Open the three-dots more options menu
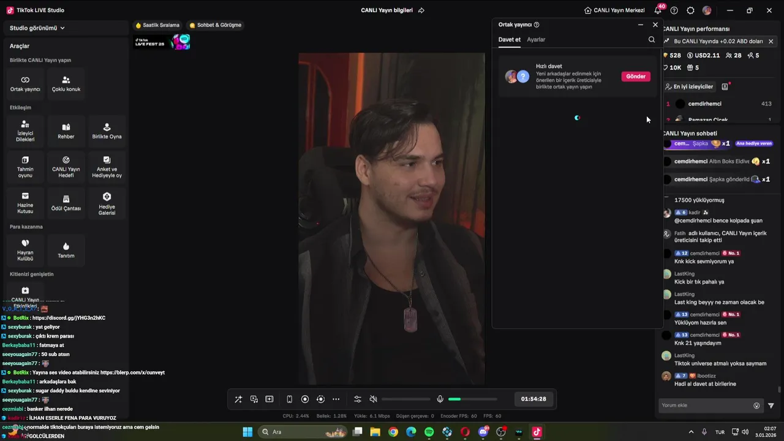784x441 pixels. tap(336, 399)
